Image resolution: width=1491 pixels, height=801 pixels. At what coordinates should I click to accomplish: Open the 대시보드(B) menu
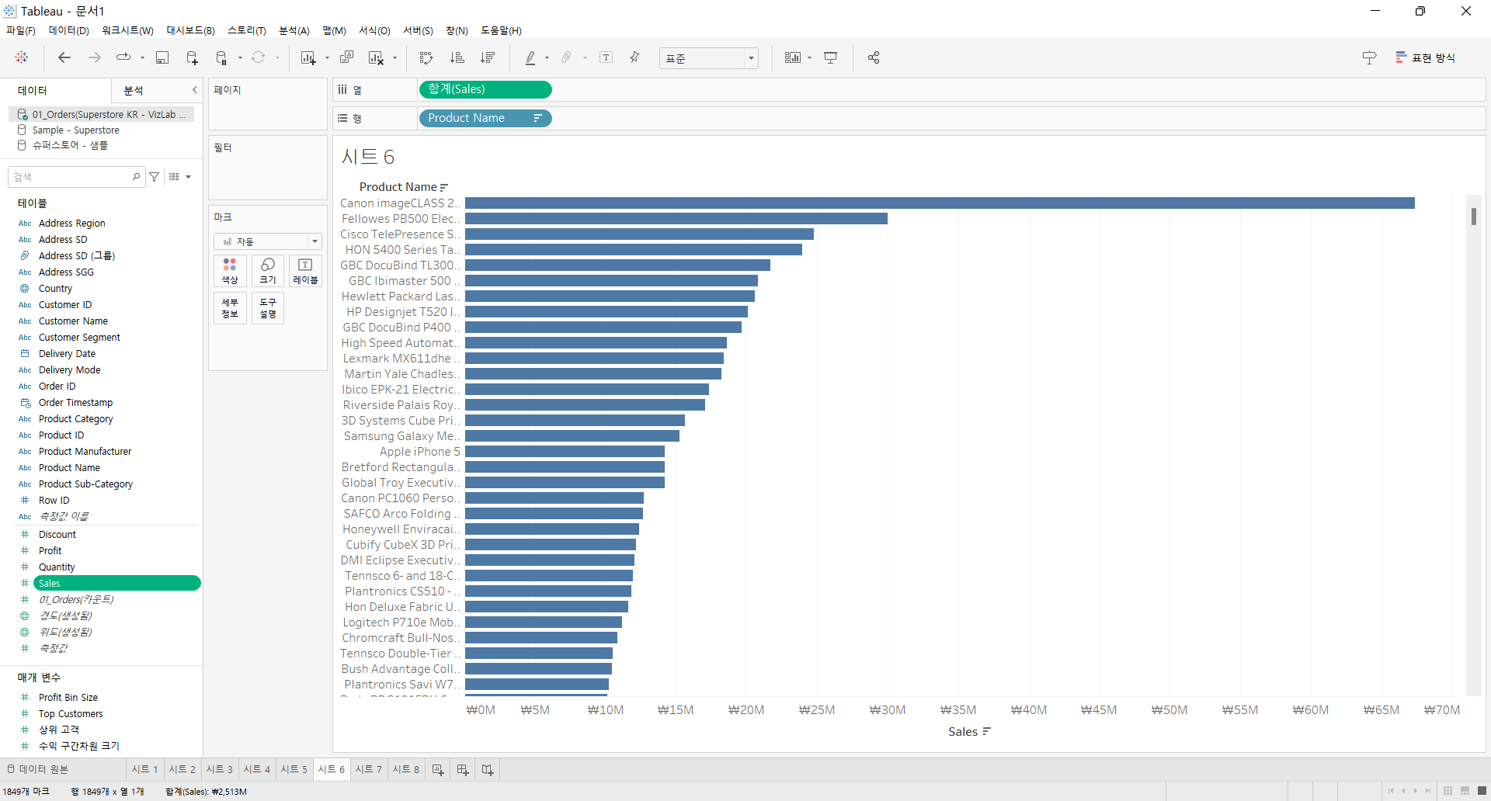click(190, 30)
